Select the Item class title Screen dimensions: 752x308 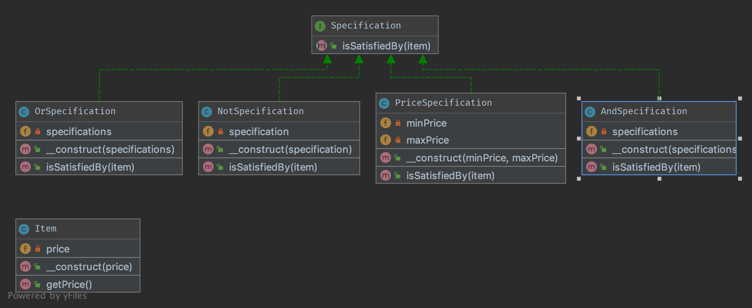pyautogui.click(x=46, y=229)
